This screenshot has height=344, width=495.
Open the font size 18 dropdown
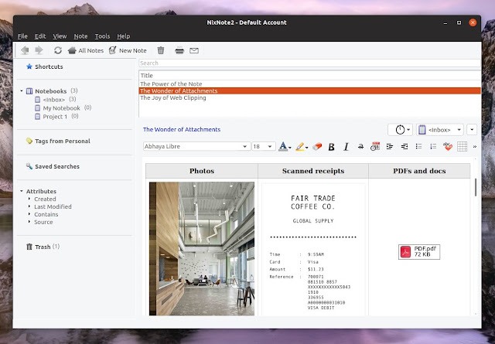[263, 146]
